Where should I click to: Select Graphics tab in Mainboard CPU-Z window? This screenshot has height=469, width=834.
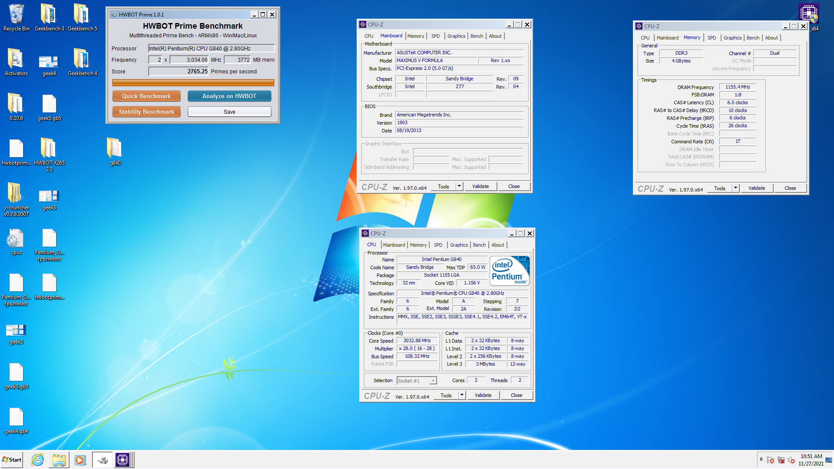pos(456,36)
